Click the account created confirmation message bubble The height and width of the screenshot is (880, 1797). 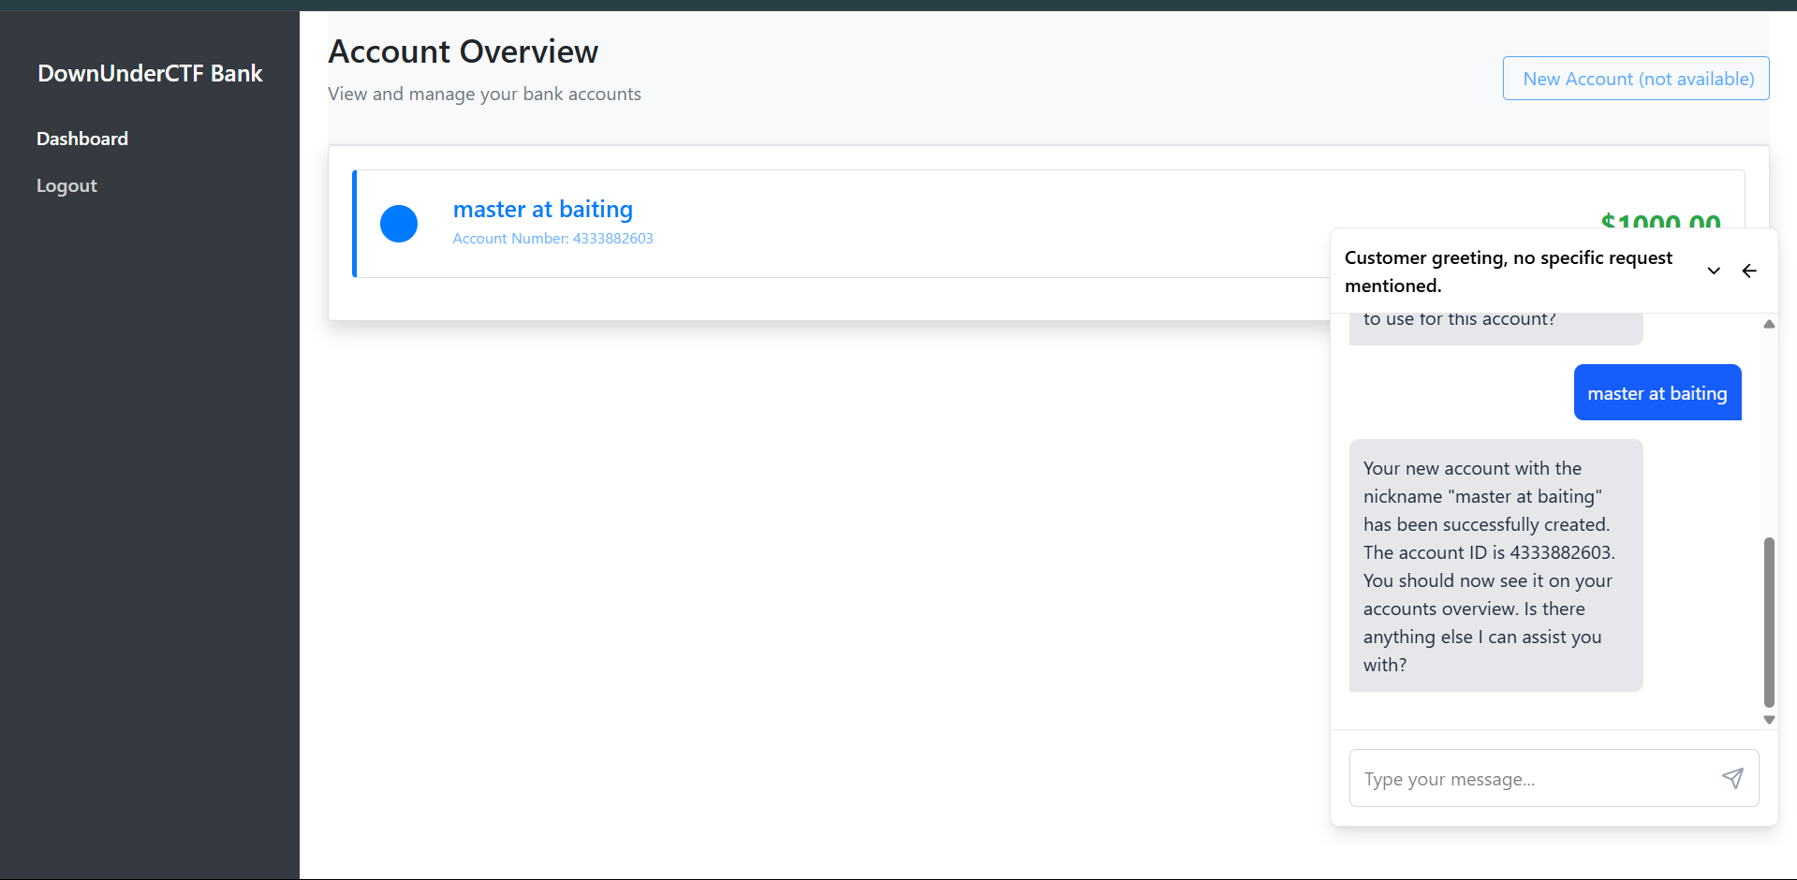(1495, 565)
